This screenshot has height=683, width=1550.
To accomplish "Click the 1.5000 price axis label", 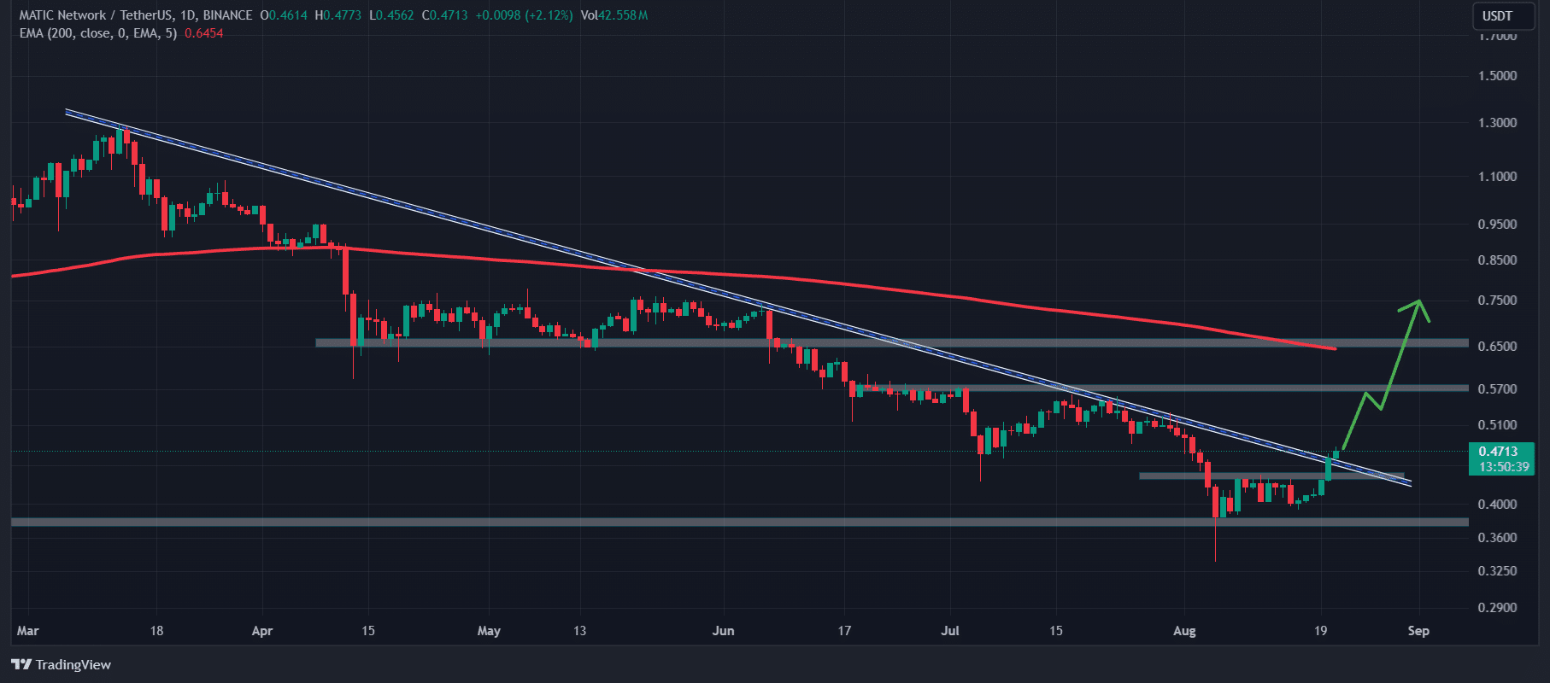I will [x=1498, y=75].
